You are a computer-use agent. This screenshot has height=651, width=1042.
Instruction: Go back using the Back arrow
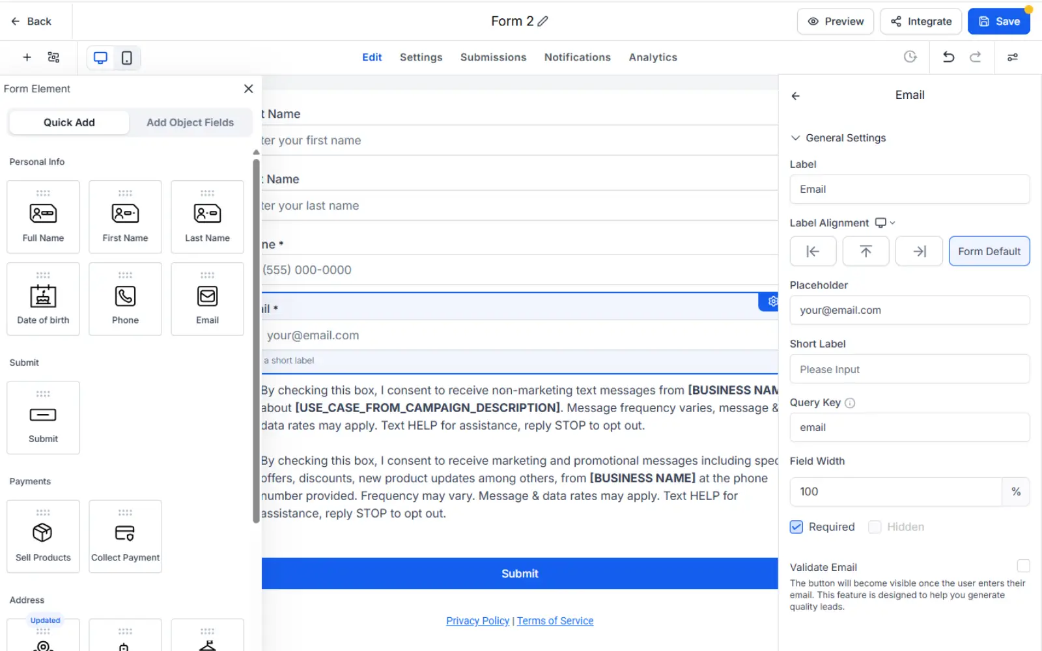pos(31,21)
